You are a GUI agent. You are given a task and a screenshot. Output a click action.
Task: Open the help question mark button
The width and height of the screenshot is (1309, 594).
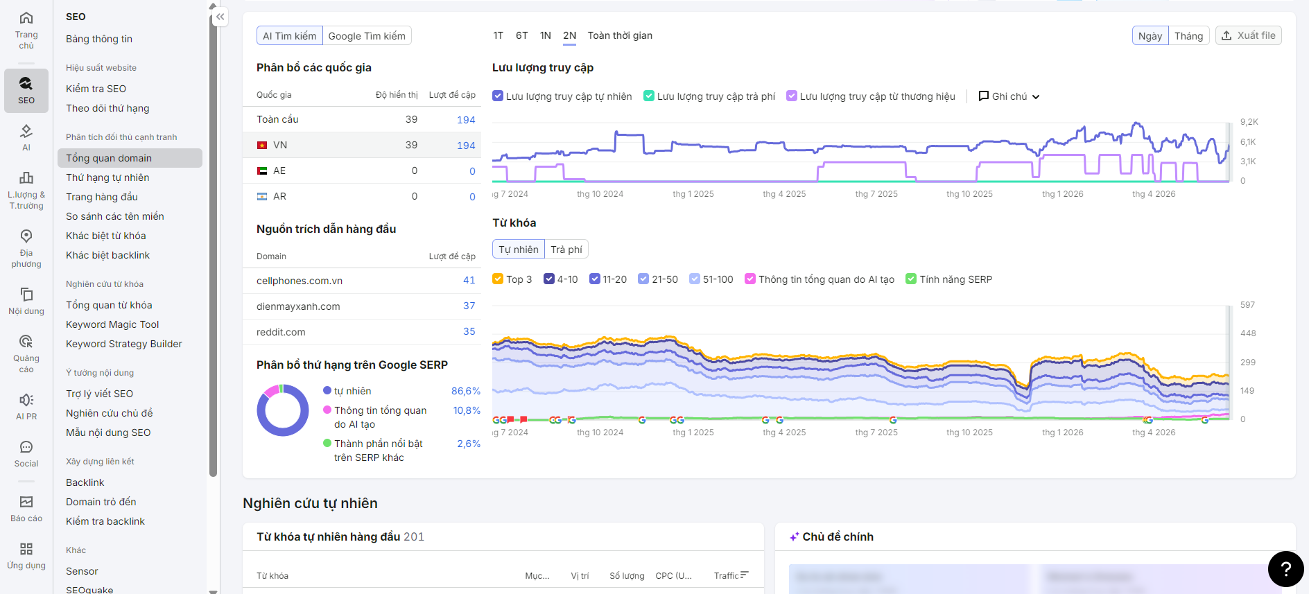1285,569
